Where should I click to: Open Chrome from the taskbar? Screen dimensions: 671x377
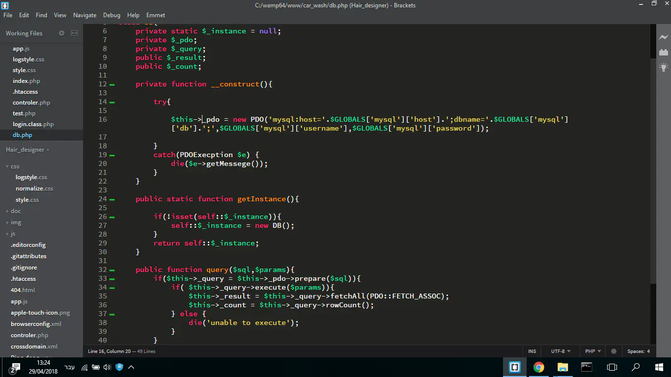(x=539, y=367)
